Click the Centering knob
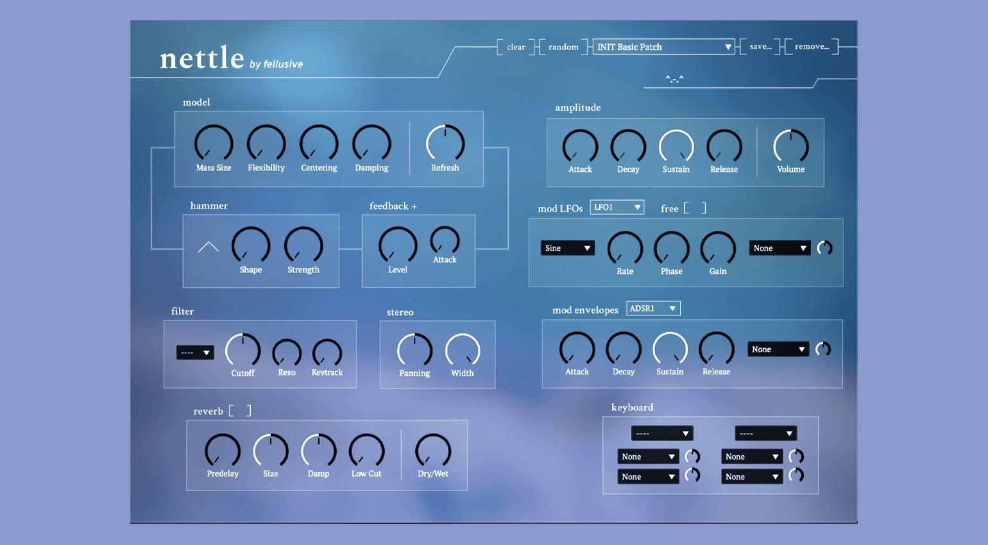Screen dimensions: 988x545 [319, 143]
